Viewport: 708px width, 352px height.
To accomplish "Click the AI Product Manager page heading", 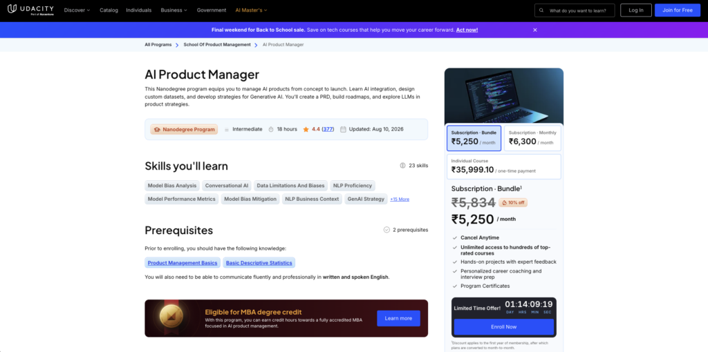I will point(202,75).
